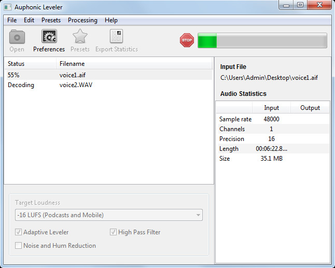Open the Presets menu

[x=51, y=20]
